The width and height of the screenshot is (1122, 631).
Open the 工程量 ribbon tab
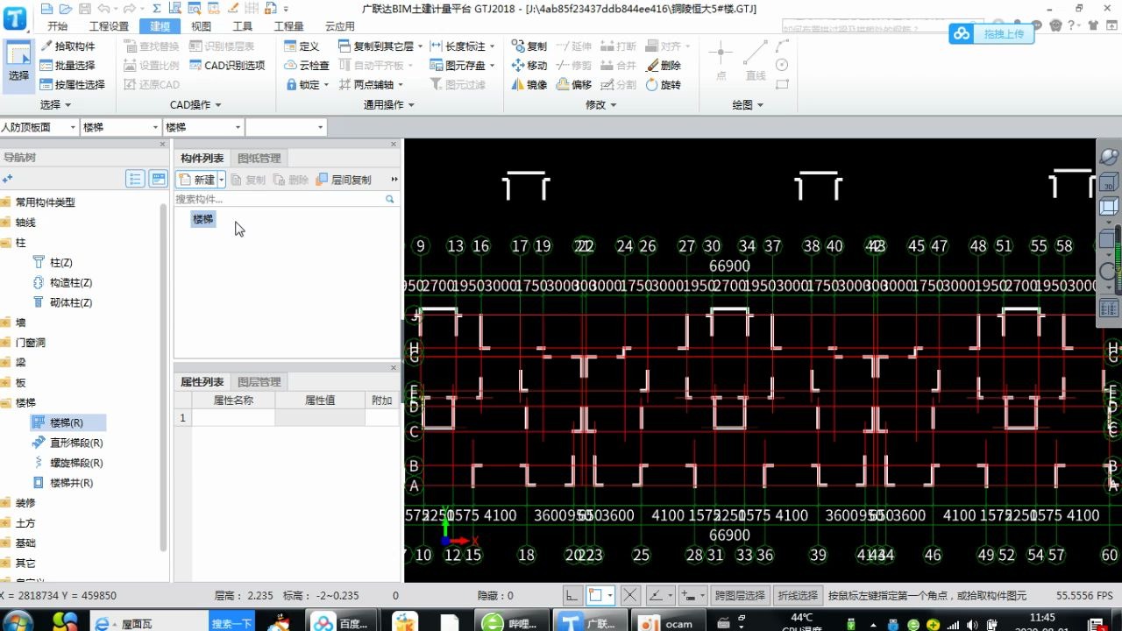[288, 26]
